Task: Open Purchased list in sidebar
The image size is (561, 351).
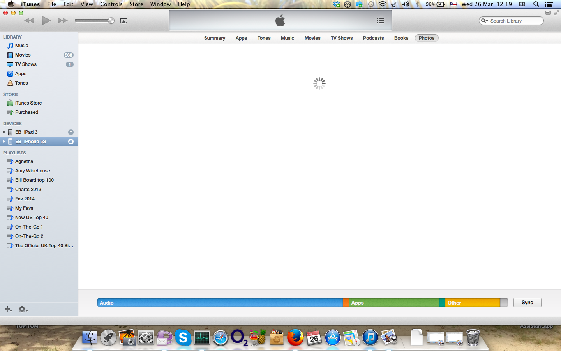Action: [39, 112]
